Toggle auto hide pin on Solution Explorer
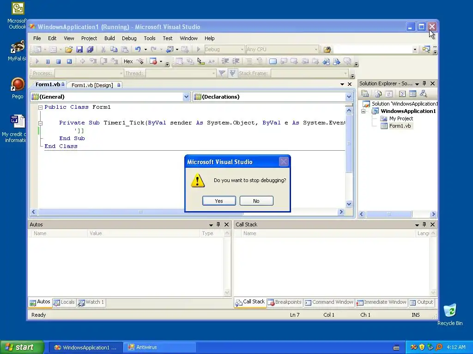 [x=424, y=83]
